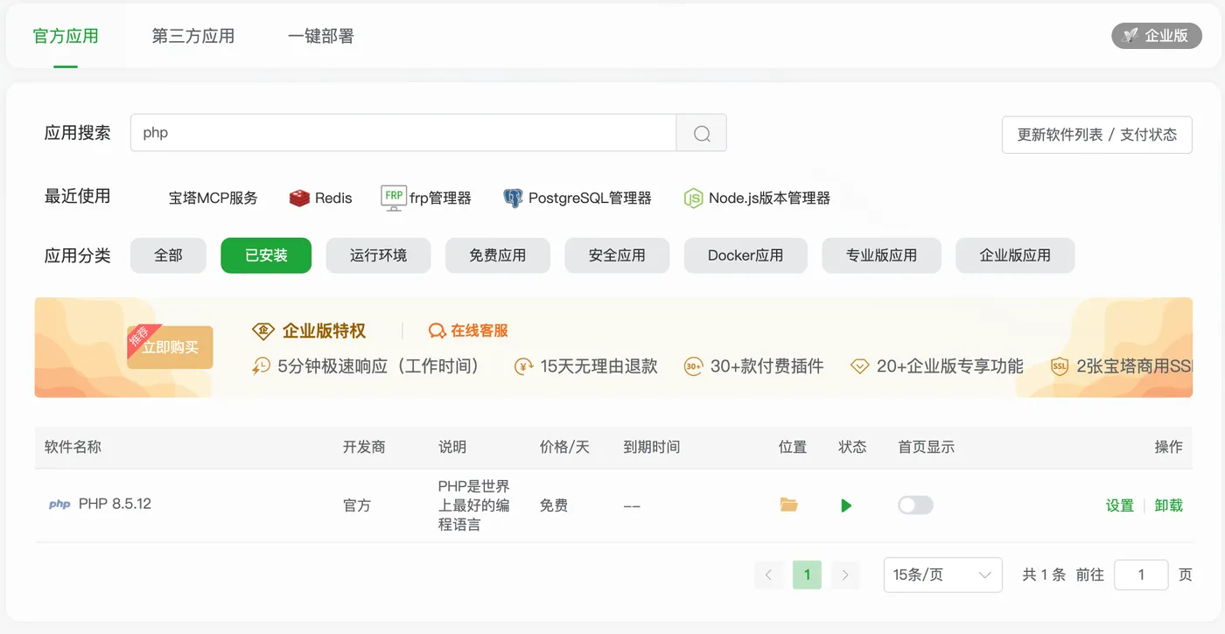Click the green play status icon
Viewport: 1225px width, 634px height.
846,505
